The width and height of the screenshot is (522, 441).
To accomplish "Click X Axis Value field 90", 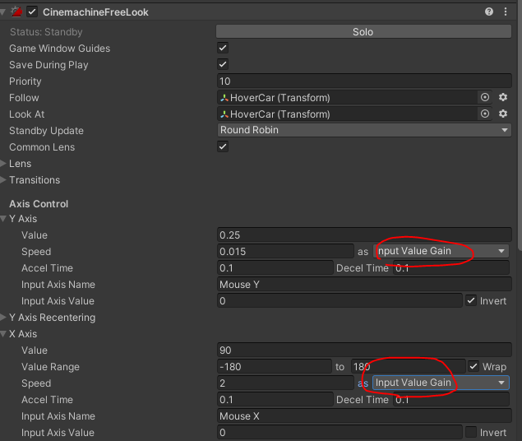I will (x=364, y=350).
